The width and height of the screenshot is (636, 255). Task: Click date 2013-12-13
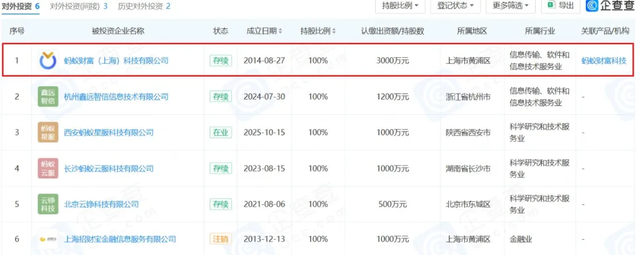[264, 239]
